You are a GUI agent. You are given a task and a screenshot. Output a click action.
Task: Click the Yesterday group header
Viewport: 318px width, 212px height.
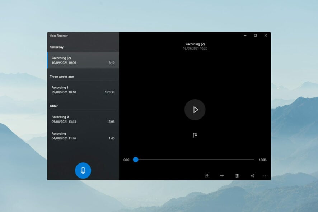tap(57, 47)
